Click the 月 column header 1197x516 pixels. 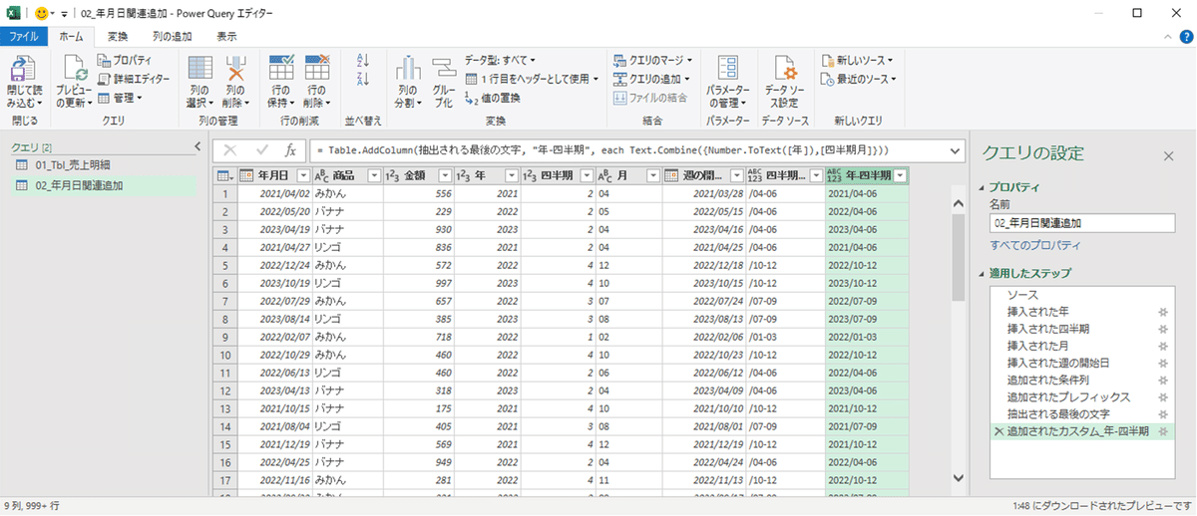627,176
